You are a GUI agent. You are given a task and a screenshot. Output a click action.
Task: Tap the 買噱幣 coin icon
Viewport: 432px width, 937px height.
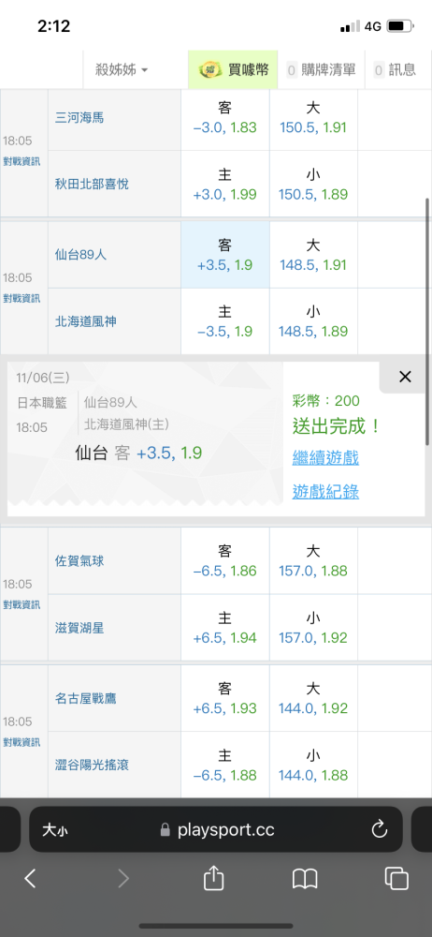point(208,70)
